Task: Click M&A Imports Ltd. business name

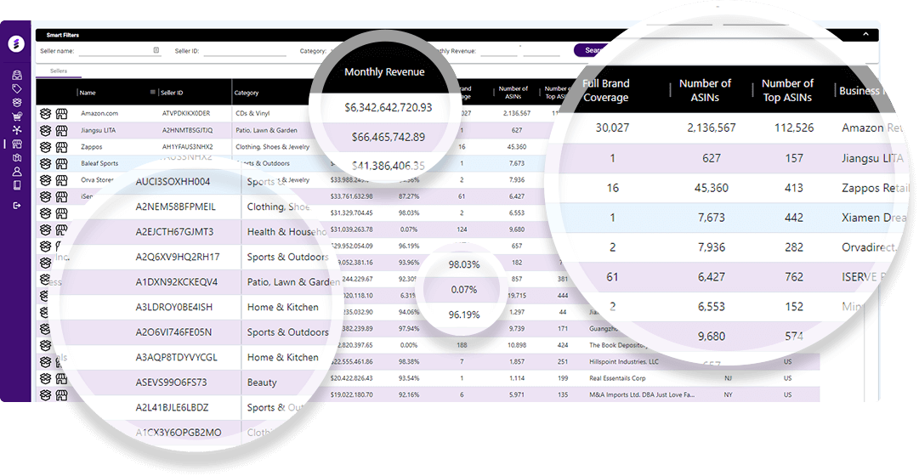Action: 642,394
